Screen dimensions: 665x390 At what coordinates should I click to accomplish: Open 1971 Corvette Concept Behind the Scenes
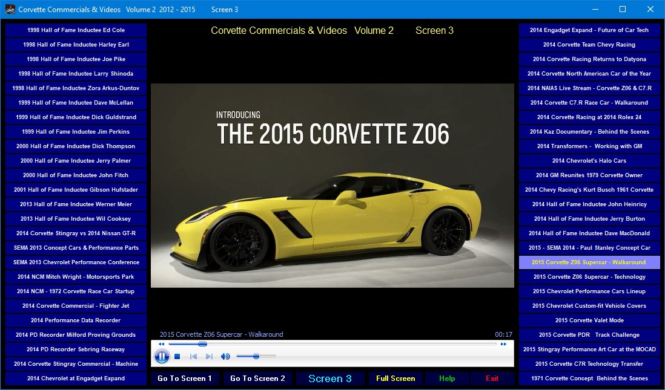589,378
